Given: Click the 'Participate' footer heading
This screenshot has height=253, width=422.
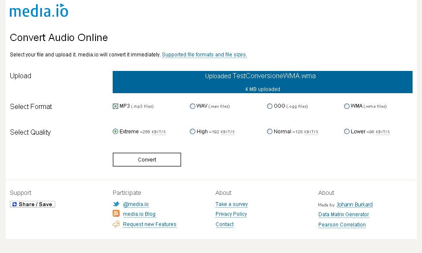Looking at the screenshot, I should (127, 193).
